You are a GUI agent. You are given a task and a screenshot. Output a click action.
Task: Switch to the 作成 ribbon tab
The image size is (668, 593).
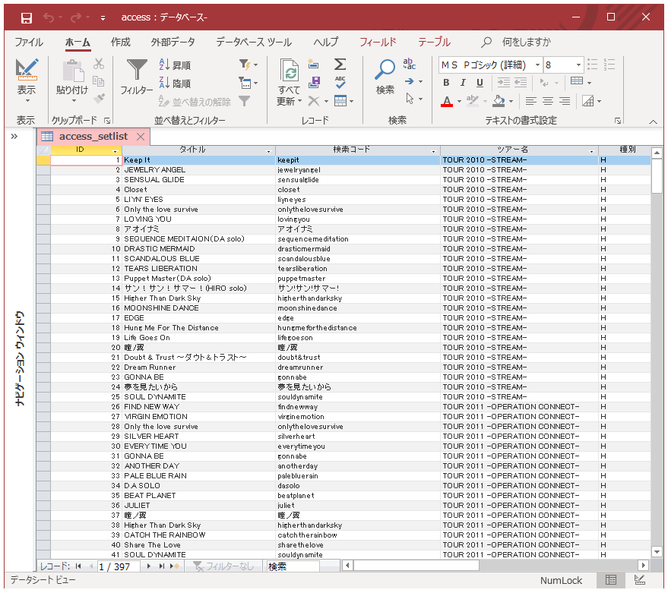pos(121,43)
